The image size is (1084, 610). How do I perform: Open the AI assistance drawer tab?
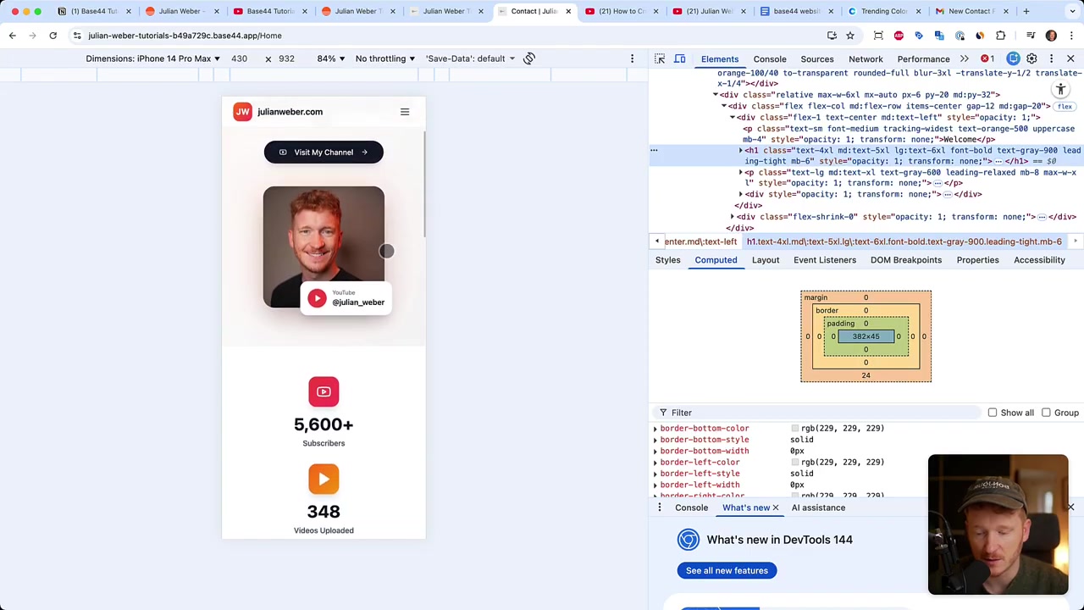[x=818, y=507]
